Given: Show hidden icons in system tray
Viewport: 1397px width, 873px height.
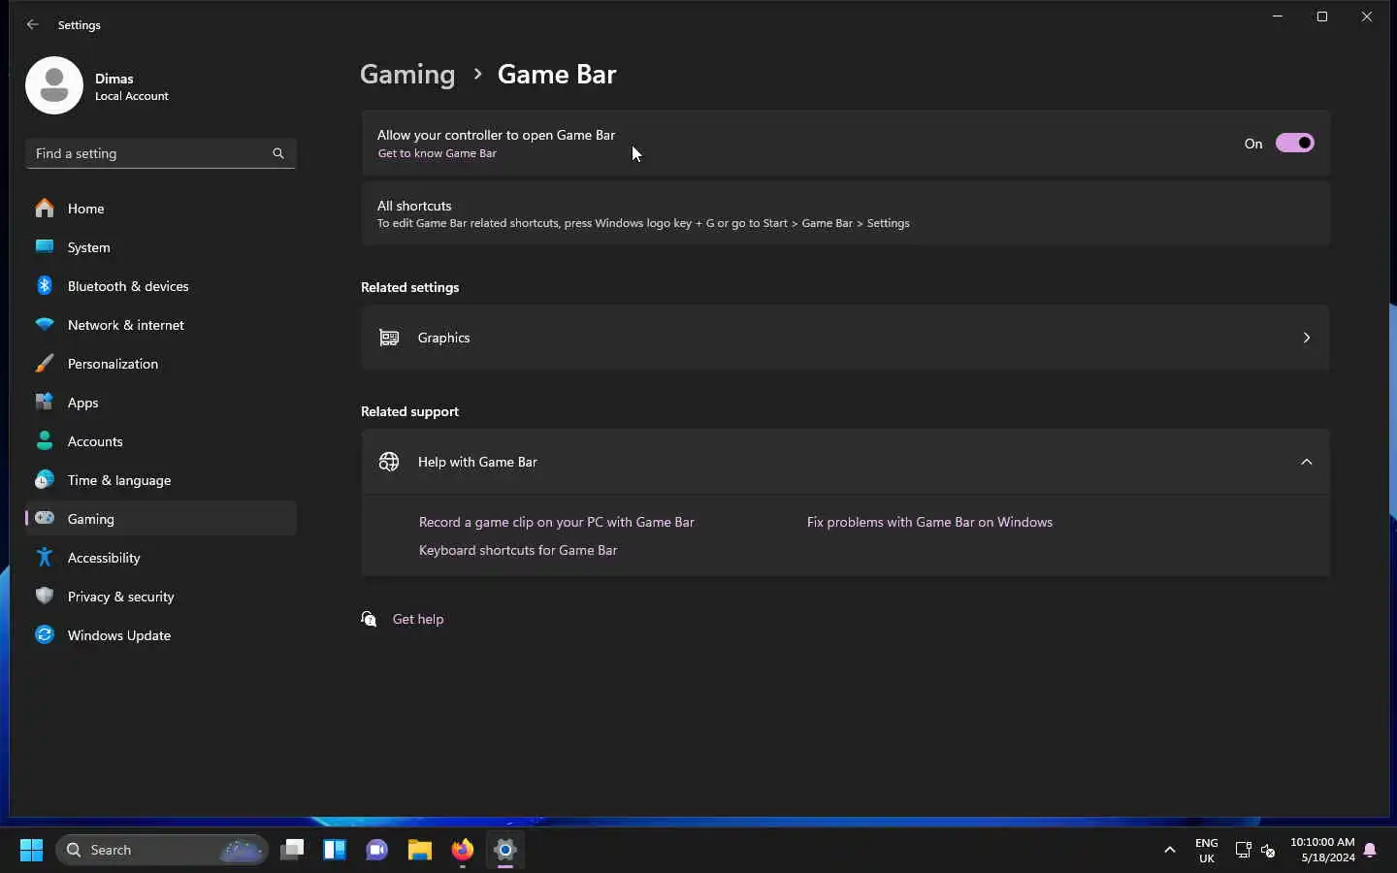Looking at the screenshot, I should [1170, 850].
